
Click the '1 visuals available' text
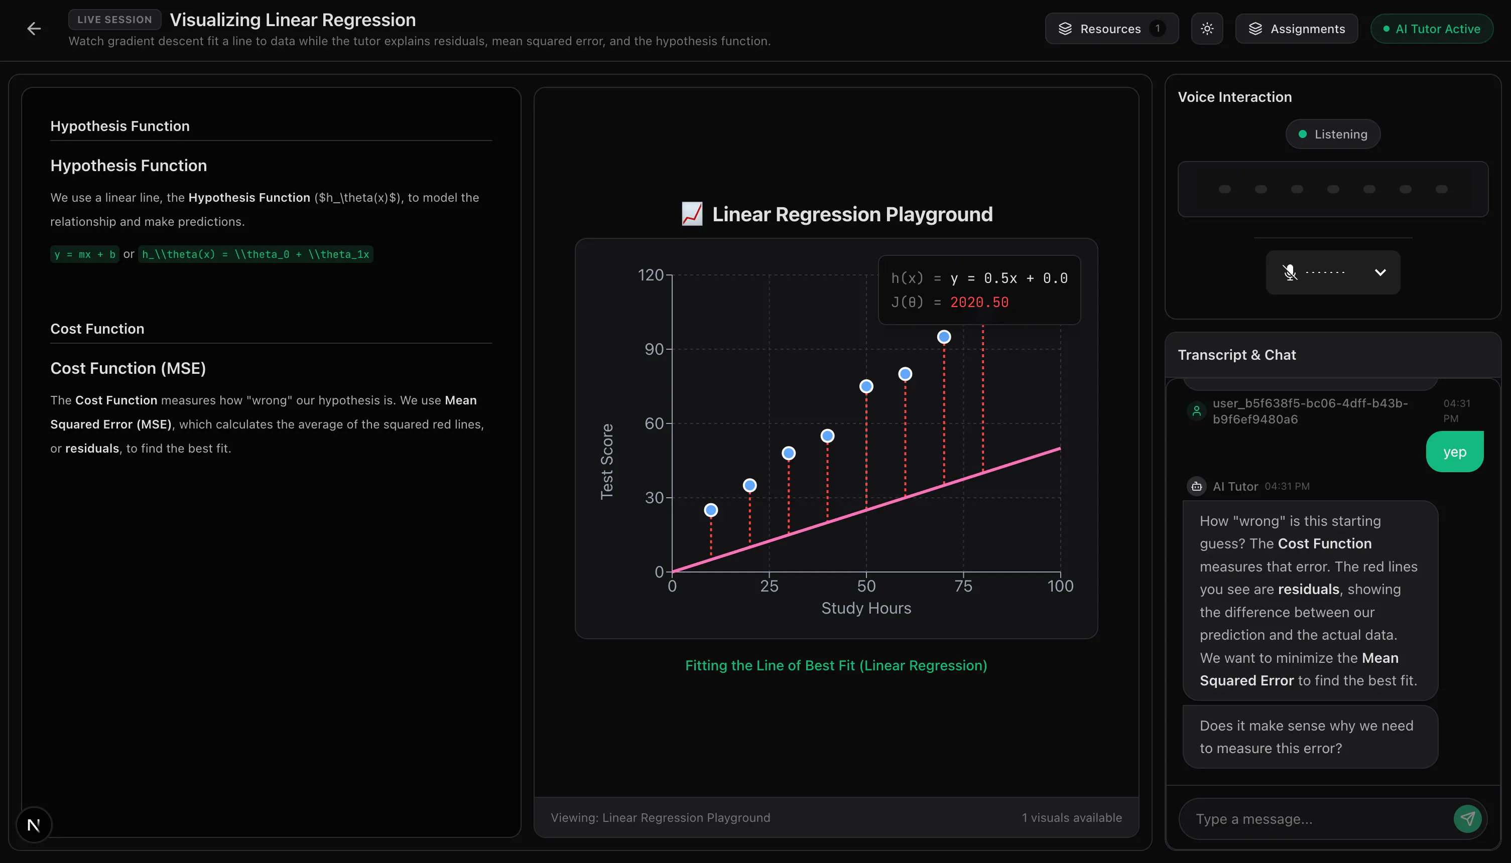[x=1072, y=817]
